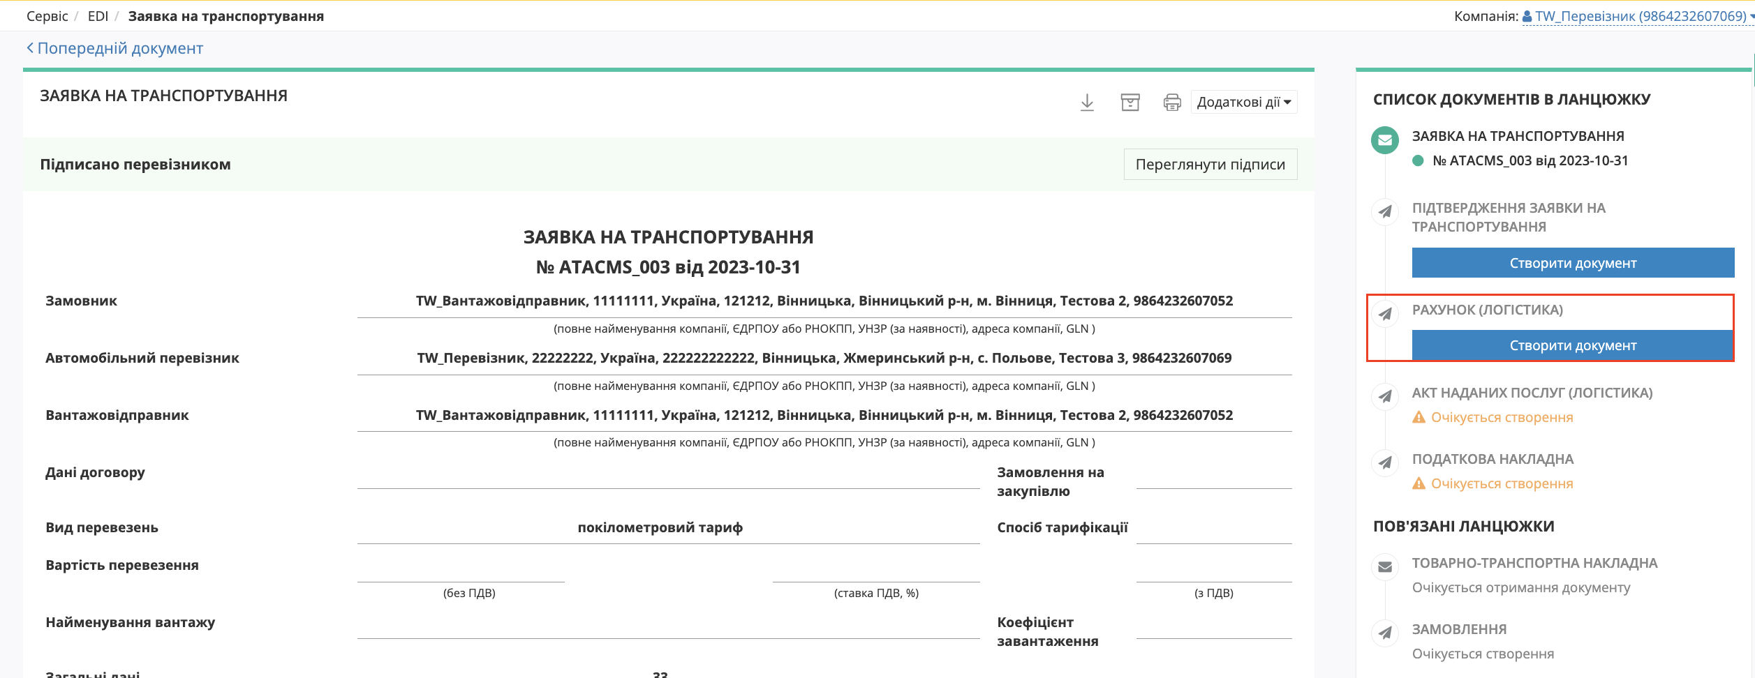Click paper plane icon beside Податкова накладна
This screenshot has width=1755, height=678.
click(x=1385, y=463)
